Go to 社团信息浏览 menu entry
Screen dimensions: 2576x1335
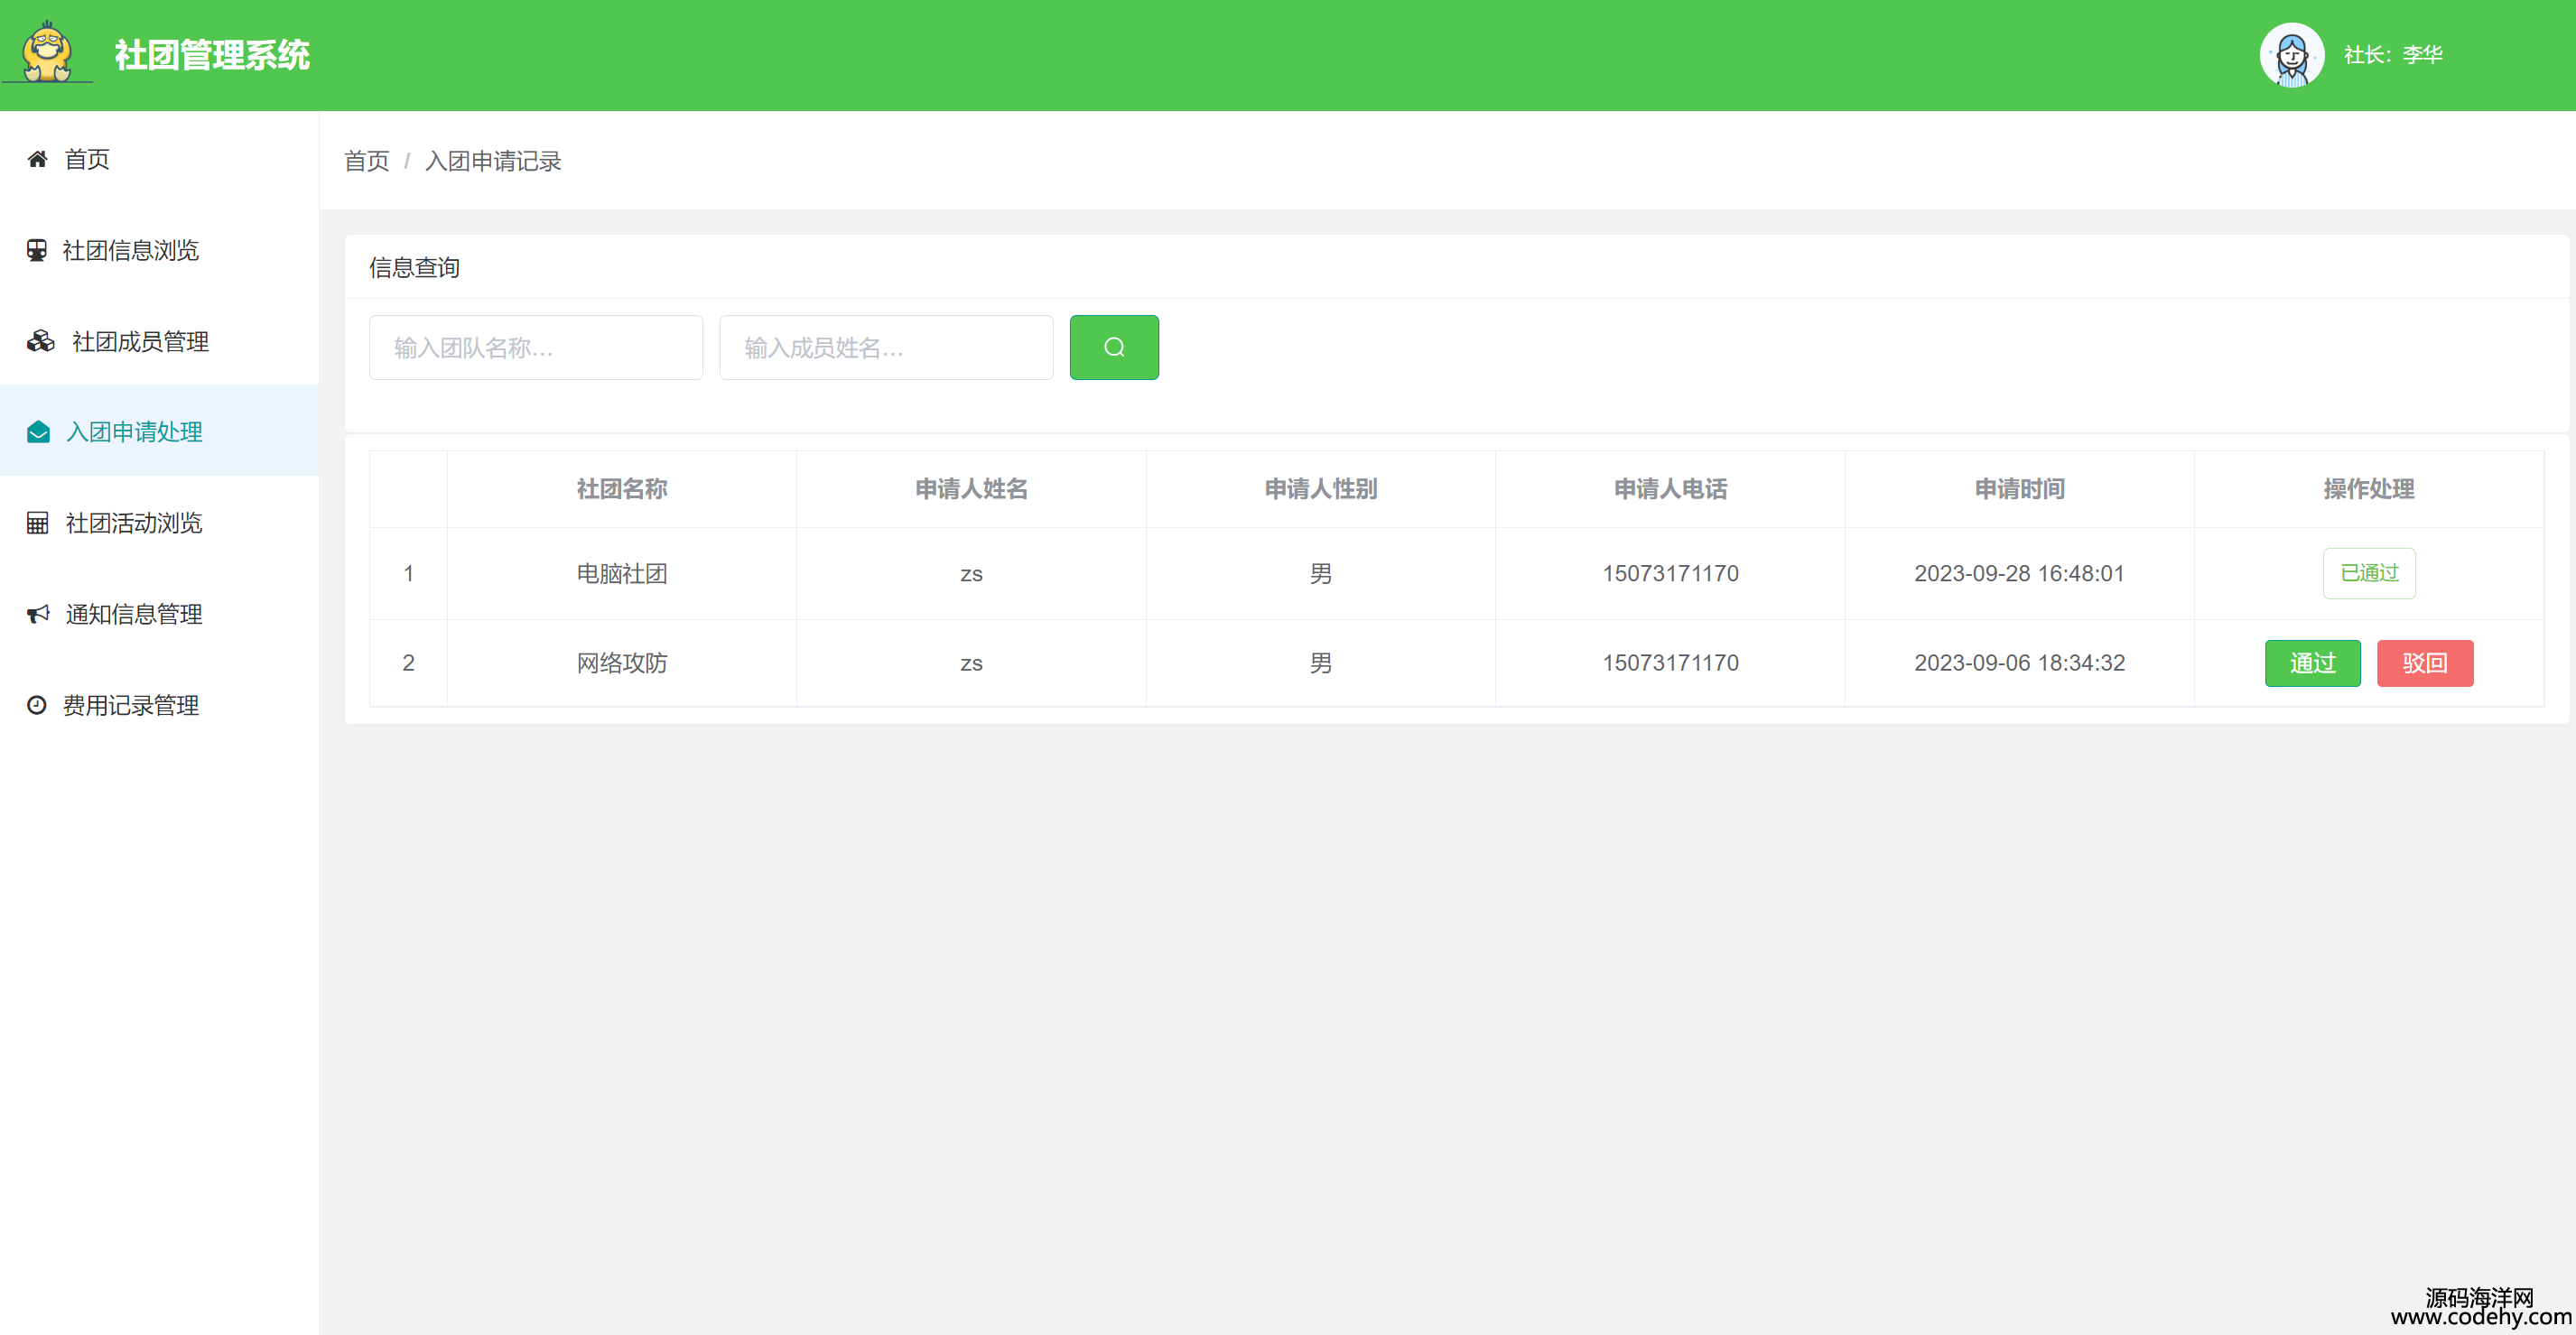[159, 250]
